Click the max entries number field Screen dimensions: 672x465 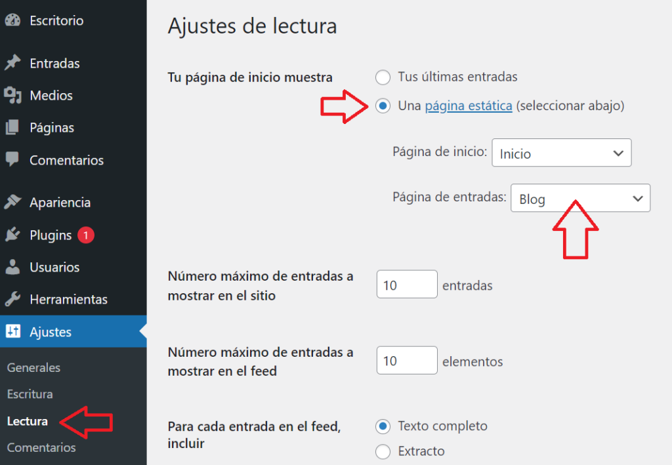coord(407,284)
